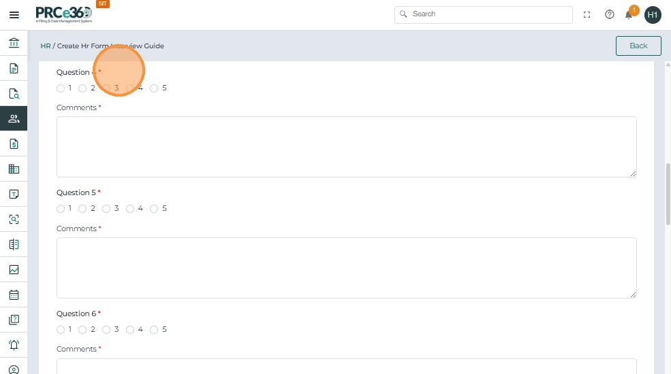Select rating 1 for Question 4

pos(61,88)
